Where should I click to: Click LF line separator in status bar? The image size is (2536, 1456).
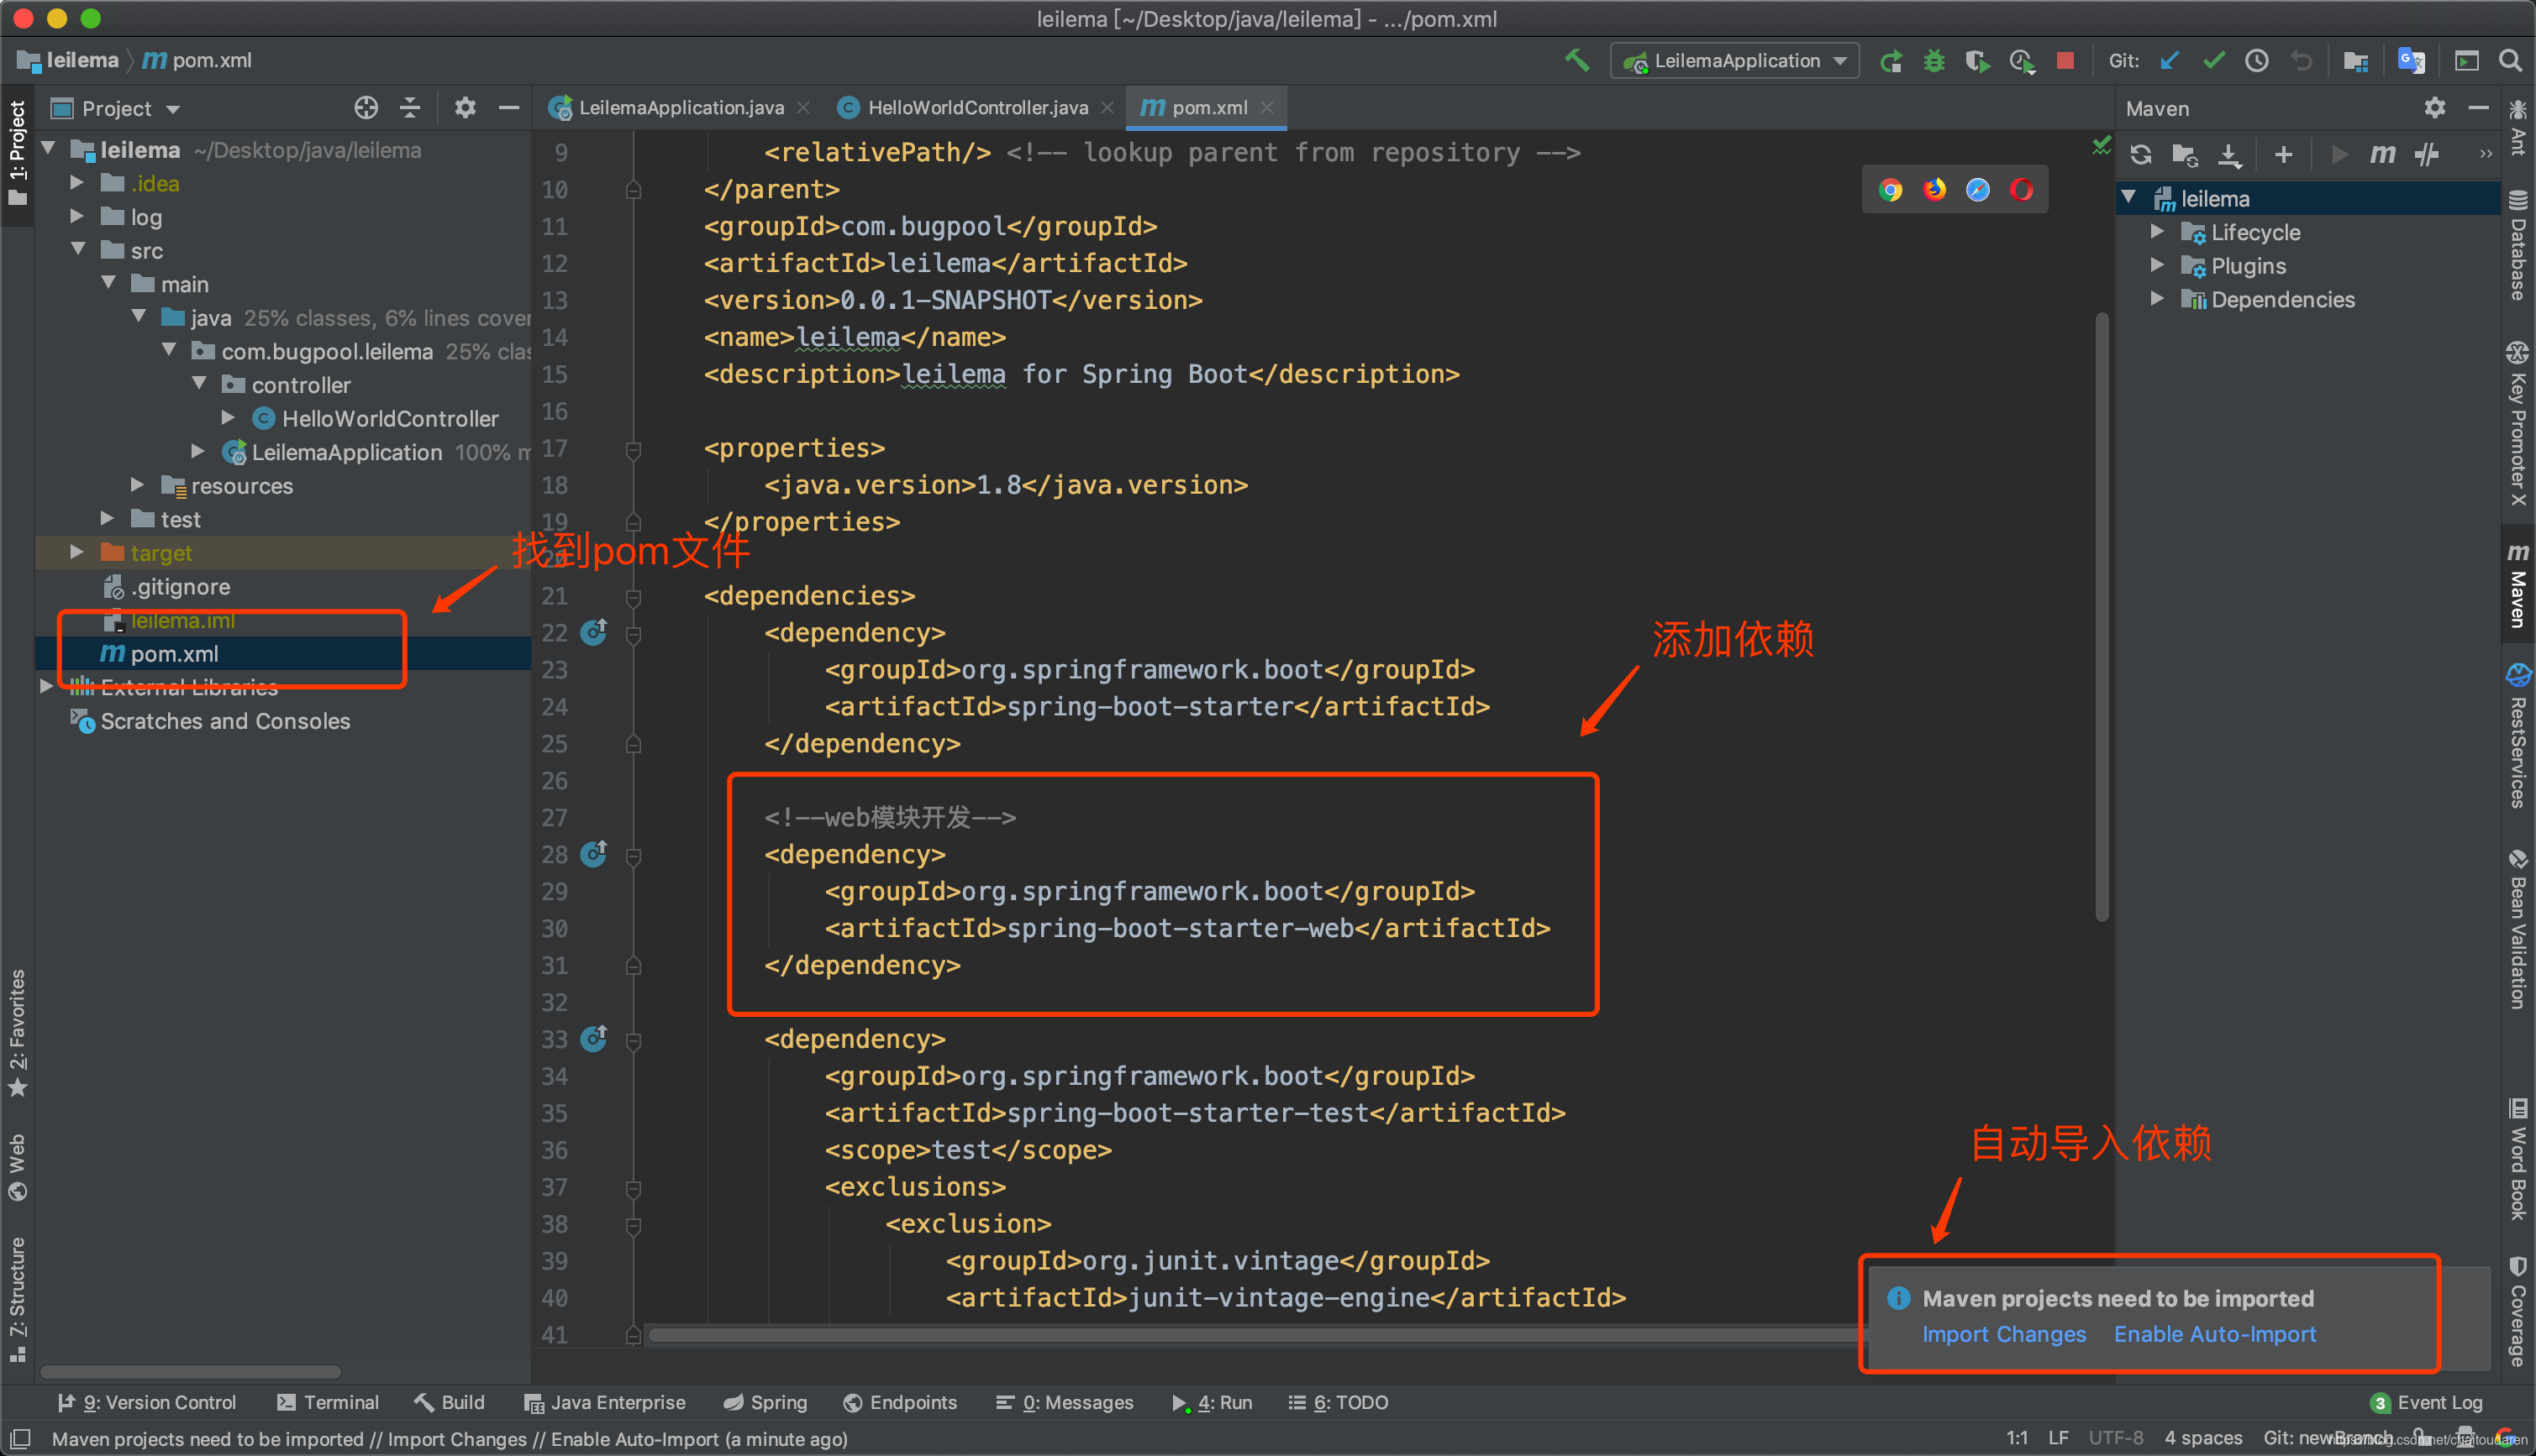pos(2059,1438)
